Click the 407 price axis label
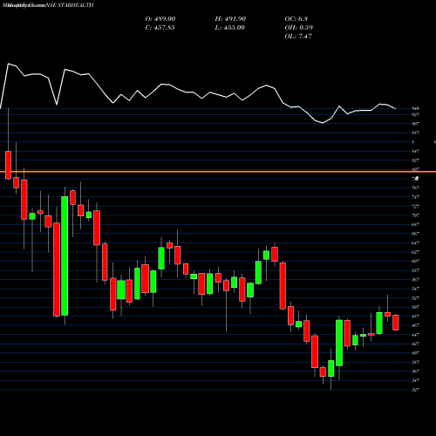The image size is (436, 436). coord(415,353)
